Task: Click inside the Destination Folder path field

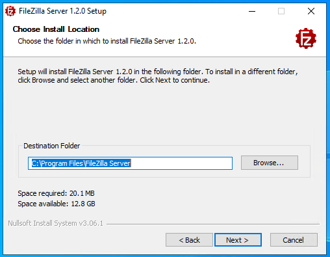Action: coord(130,163)
